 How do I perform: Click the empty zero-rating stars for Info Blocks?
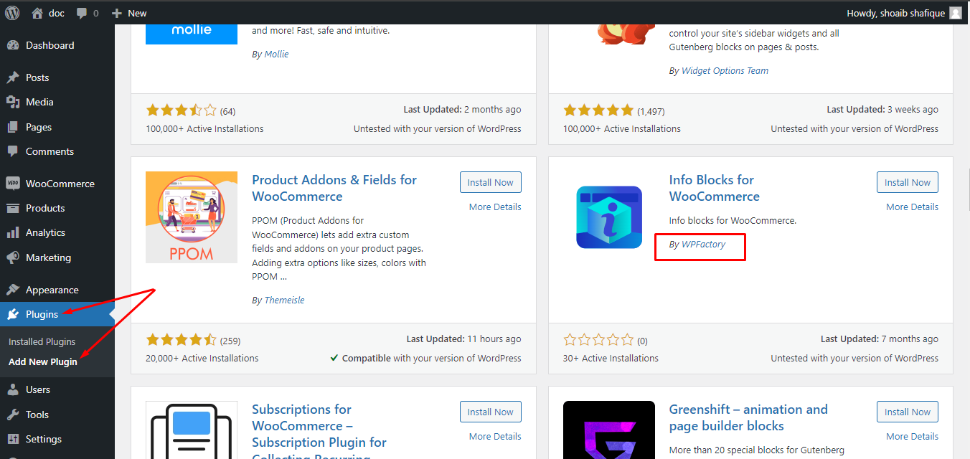(598, 340)
